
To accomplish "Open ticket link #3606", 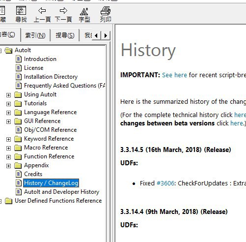I will coord(165,183).
